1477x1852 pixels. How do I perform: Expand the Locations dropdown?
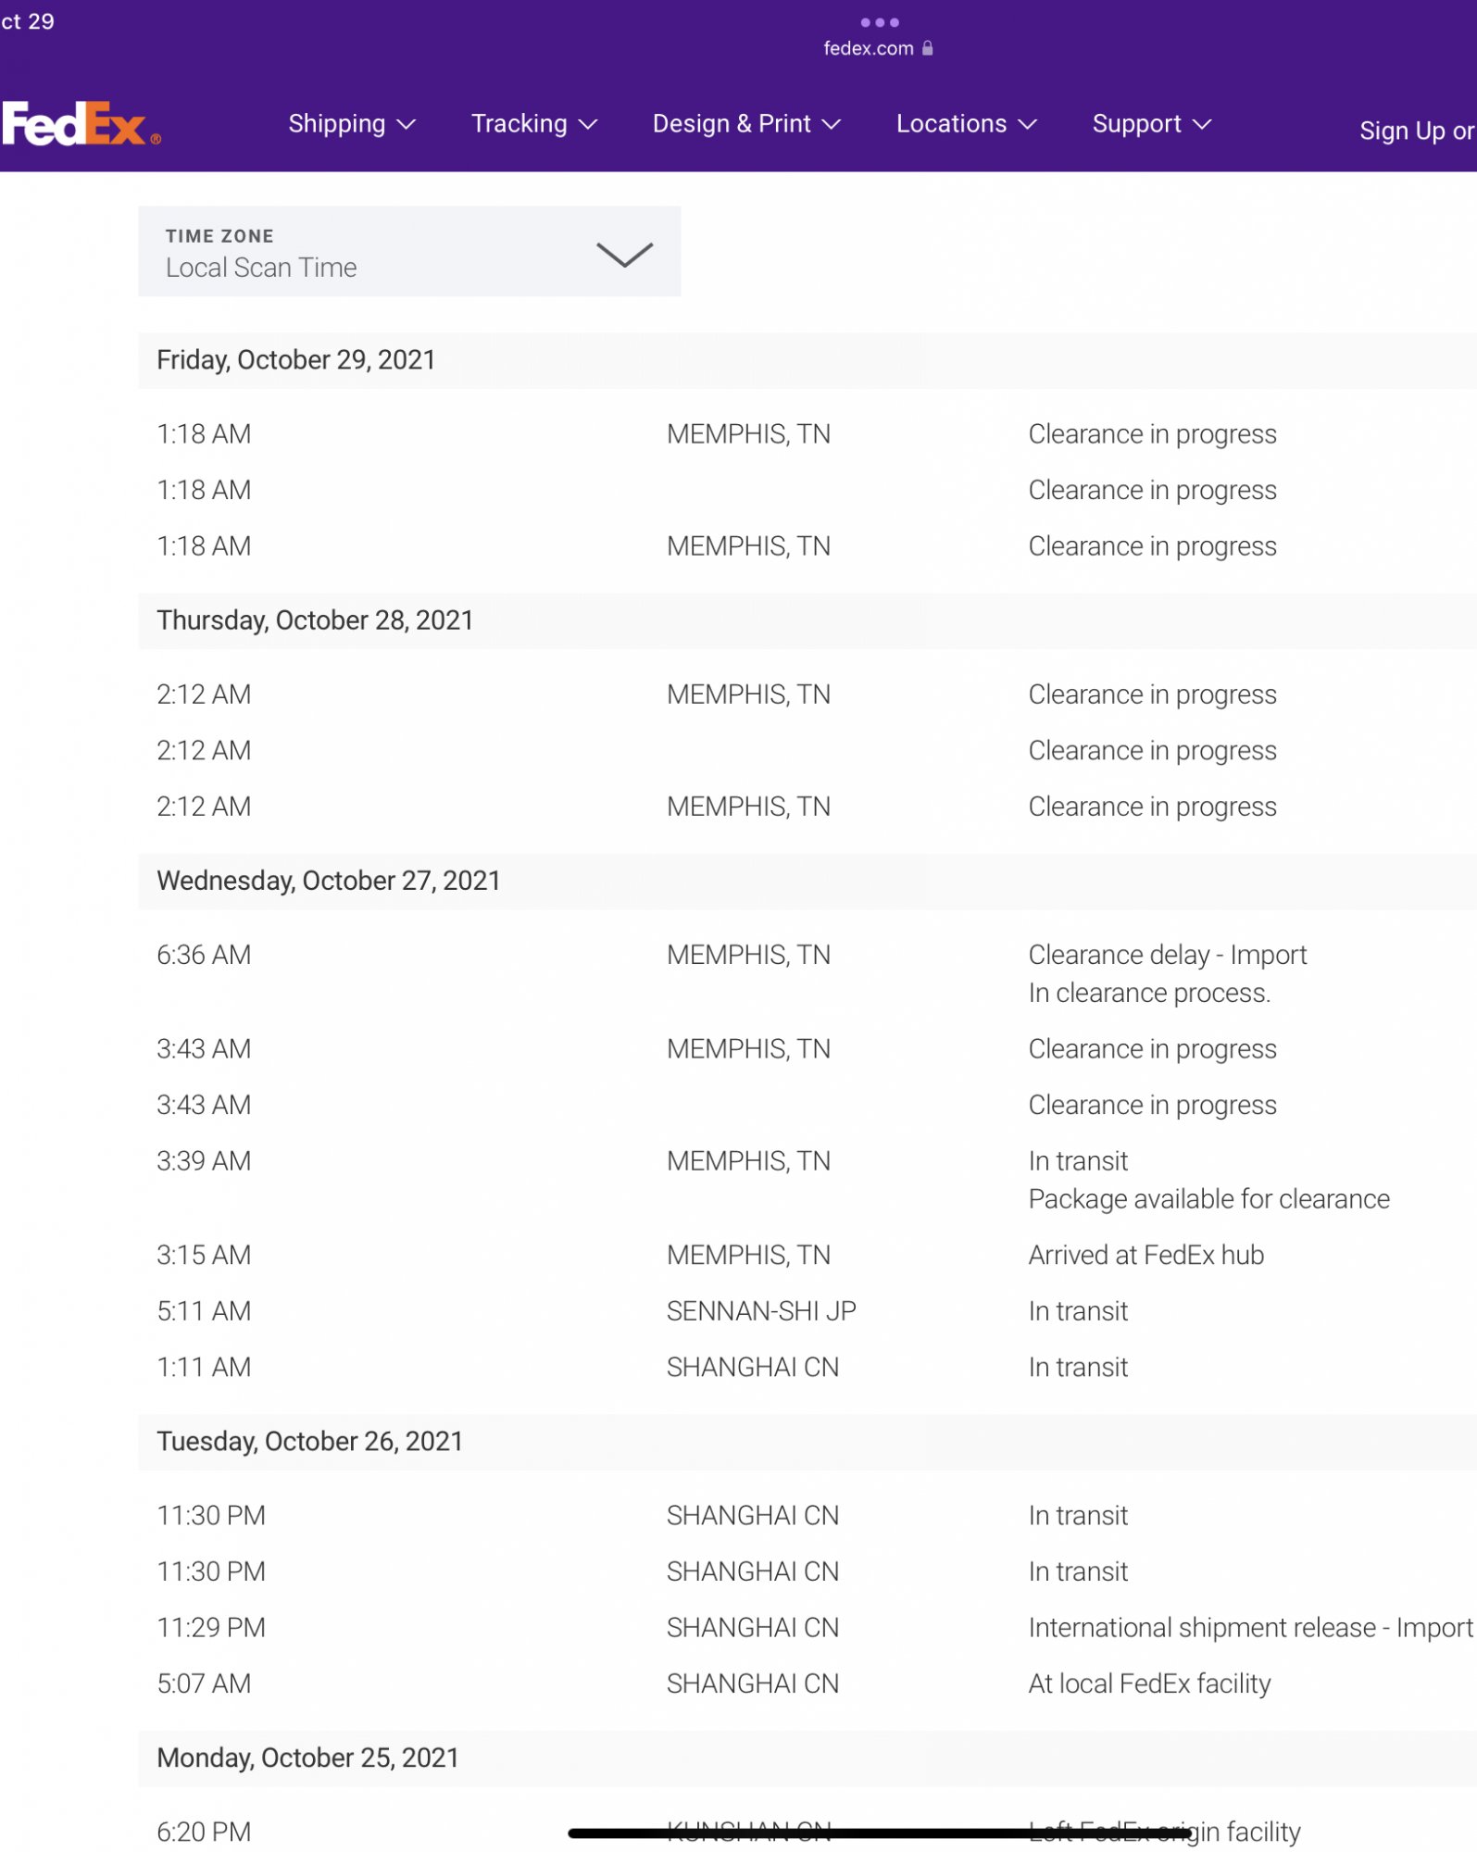point(965,124)
